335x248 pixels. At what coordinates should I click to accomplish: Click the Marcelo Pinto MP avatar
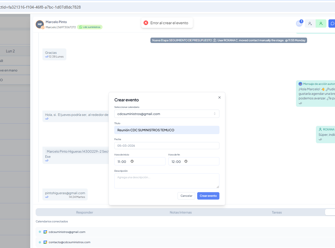tap(40, 24)
